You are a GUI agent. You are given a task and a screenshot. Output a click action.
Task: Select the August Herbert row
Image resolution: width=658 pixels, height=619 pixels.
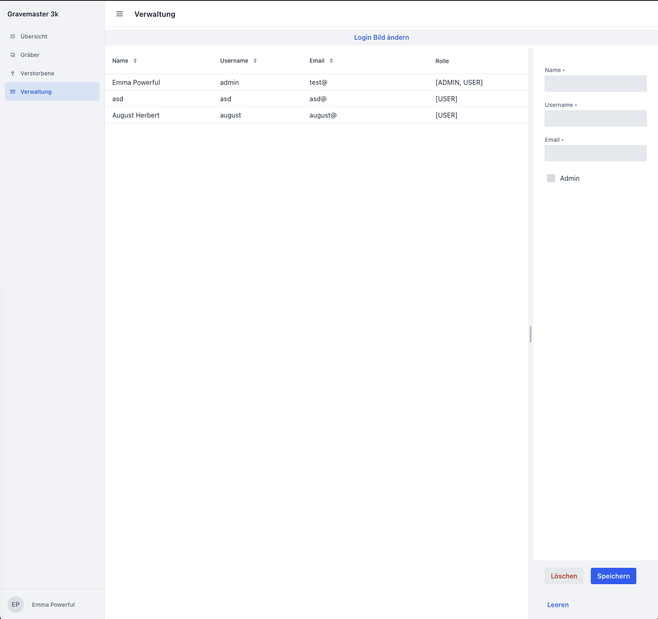pos(316,115)
